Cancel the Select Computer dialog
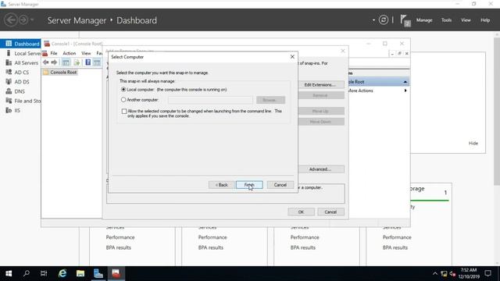The height and width of the screenshot is (281, 500). (x=280, y=185)
